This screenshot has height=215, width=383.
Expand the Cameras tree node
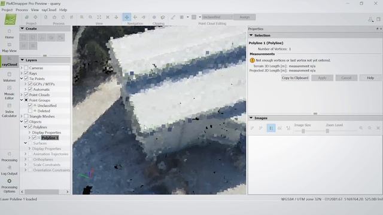coord(22,67)
